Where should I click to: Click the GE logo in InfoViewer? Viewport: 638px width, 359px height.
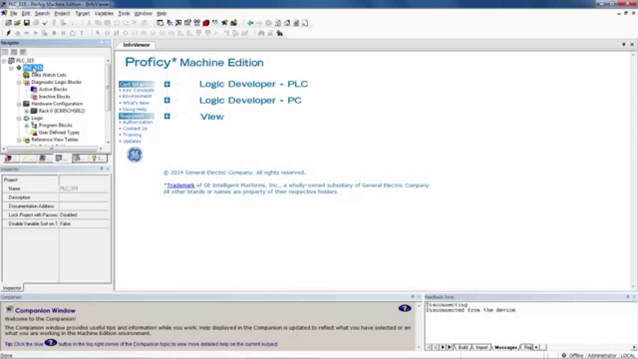pyautogui.click(x=135, y=155)
